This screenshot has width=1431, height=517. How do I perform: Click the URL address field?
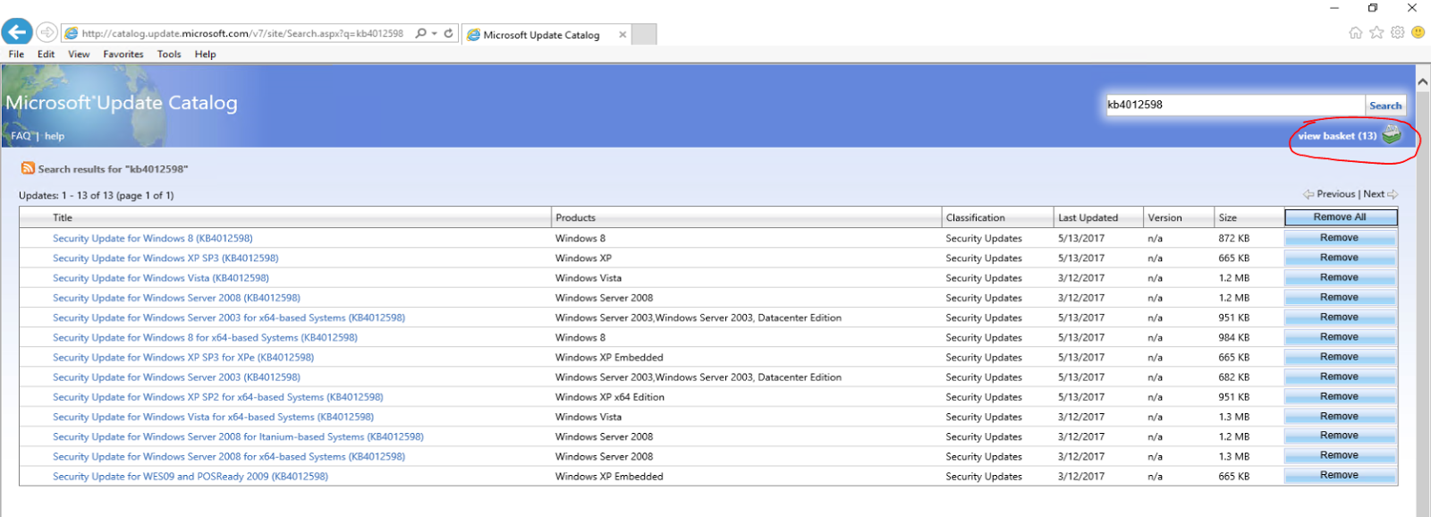click(x=242, y=33)
